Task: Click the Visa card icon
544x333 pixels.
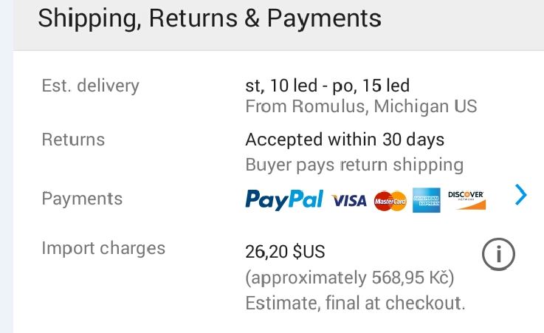Action: pos(349,201)
